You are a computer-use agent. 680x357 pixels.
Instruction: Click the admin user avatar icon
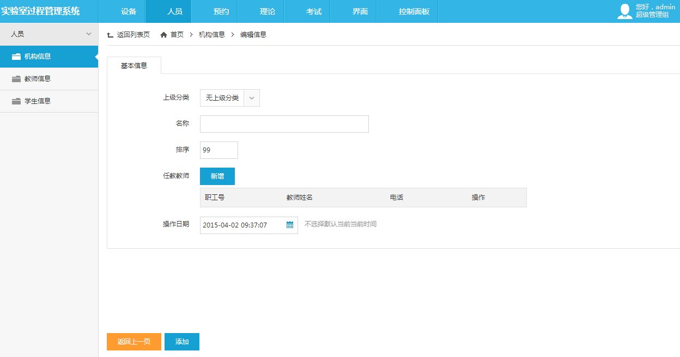[624, 11]
